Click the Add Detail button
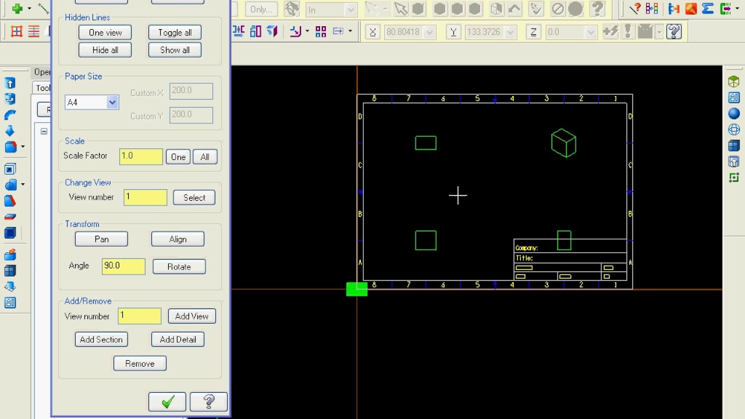This screenshot has height=419, width=745. (x=178, y=339)
